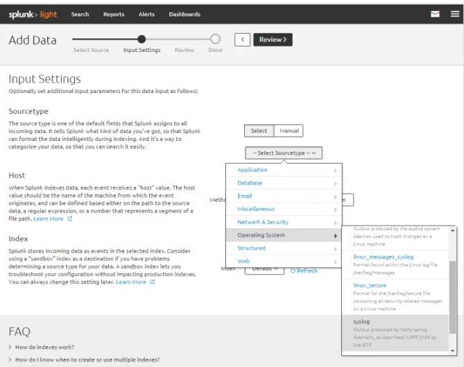Switch sourcetype mode to Select
The width and height of the screenshot is (464, 367).
point(259,131)
